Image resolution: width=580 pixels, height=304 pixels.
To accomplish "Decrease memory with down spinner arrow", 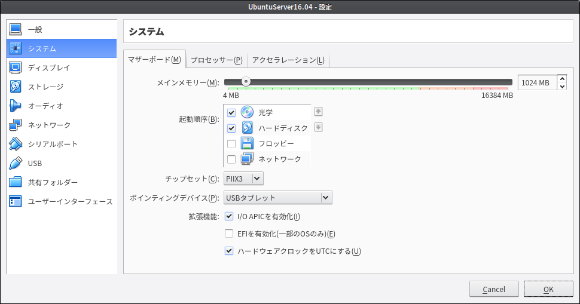I will [562, 87].
